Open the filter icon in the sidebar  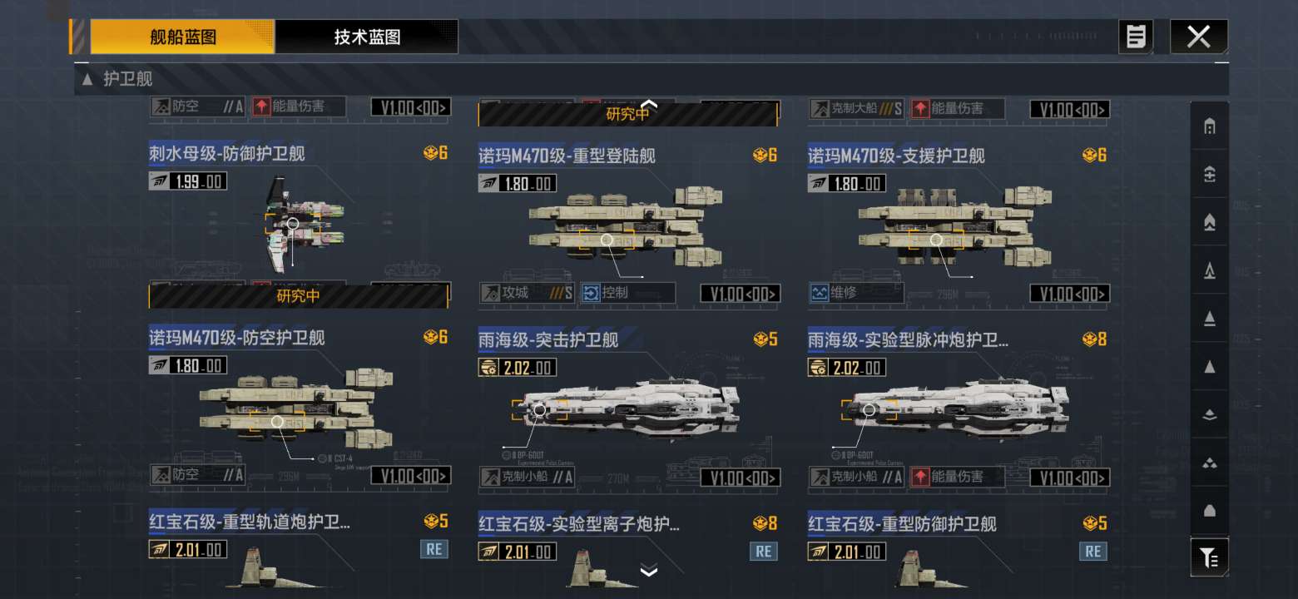coord(1210,557)
